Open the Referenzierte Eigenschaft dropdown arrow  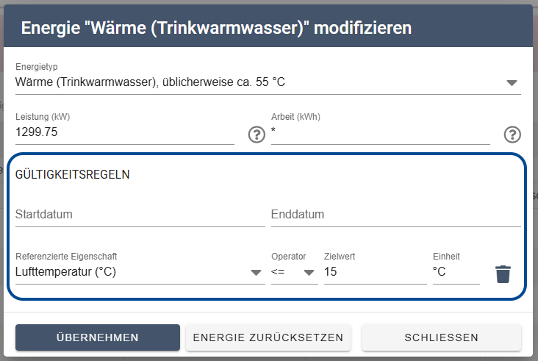coord(256,273)
